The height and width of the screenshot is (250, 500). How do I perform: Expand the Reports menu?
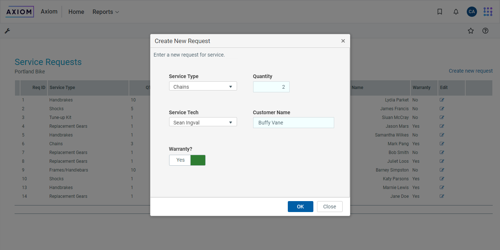106,12
